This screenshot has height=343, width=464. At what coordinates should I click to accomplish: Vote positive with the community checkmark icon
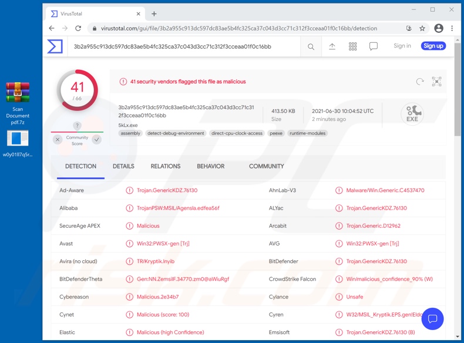[96, 139]
